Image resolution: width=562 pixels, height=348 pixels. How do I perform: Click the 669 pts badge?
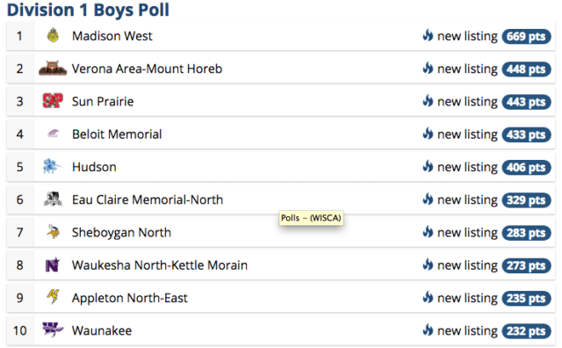point(526,36)
